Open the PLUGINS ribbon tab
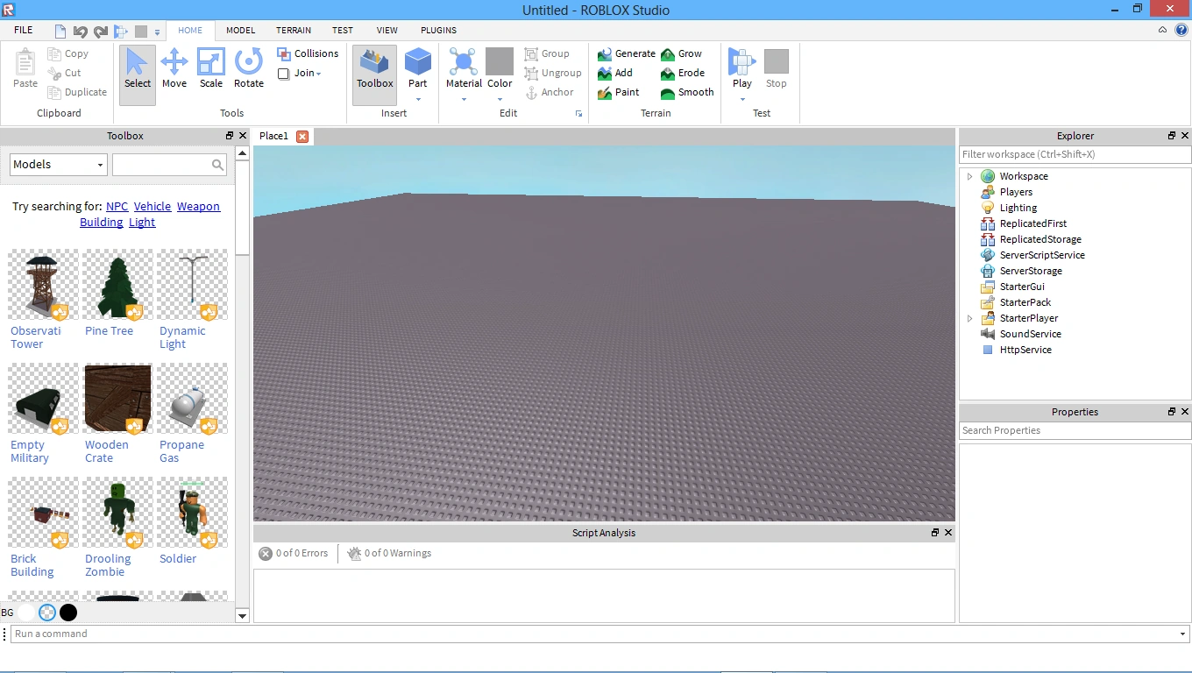 [x=438, y=30]
